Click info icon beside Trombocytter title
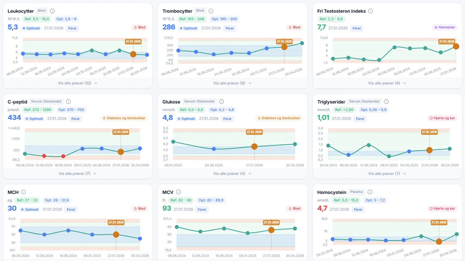This screenshot has width=465, height=261. coord(211,11)
